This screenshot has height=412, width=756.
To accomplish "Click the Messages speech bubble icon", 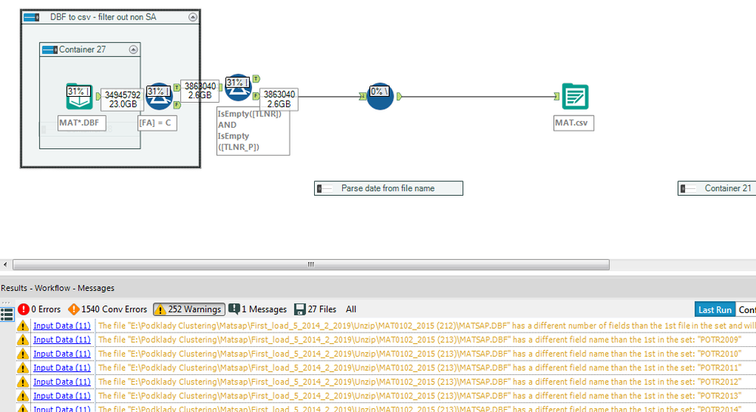I will 234,309.
